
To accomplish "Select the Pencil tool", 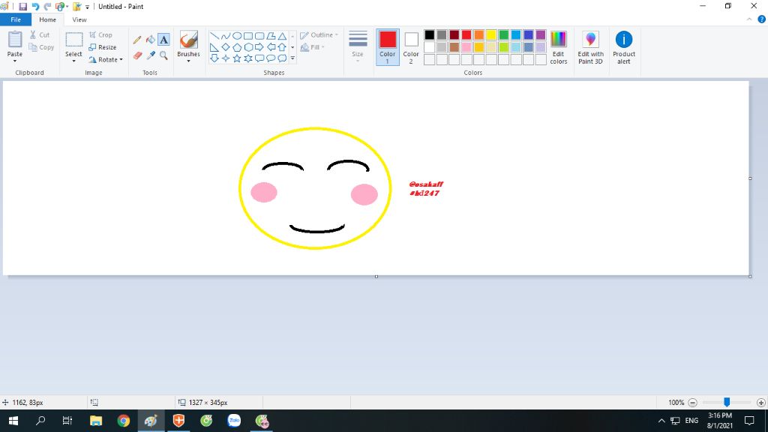I will coord(137,40).
